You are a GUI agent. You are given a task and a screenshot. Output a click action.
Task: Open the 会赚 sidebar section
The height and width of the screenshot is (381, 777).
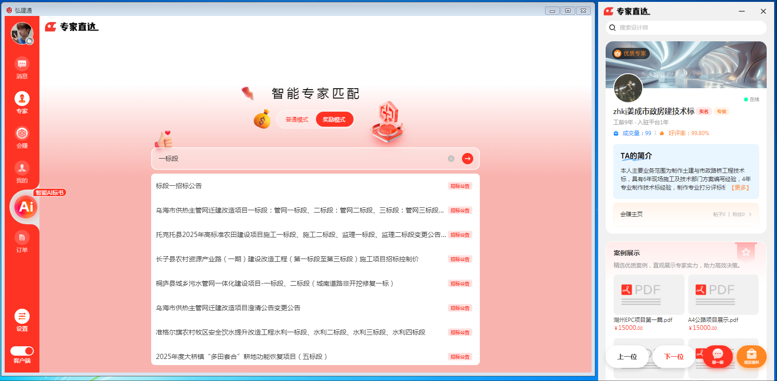[22, 137]
